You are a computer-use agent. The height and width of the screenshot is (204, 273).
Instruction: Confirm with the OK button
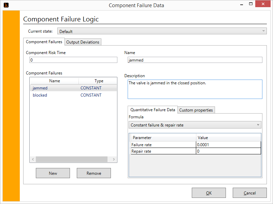(209, 193)
